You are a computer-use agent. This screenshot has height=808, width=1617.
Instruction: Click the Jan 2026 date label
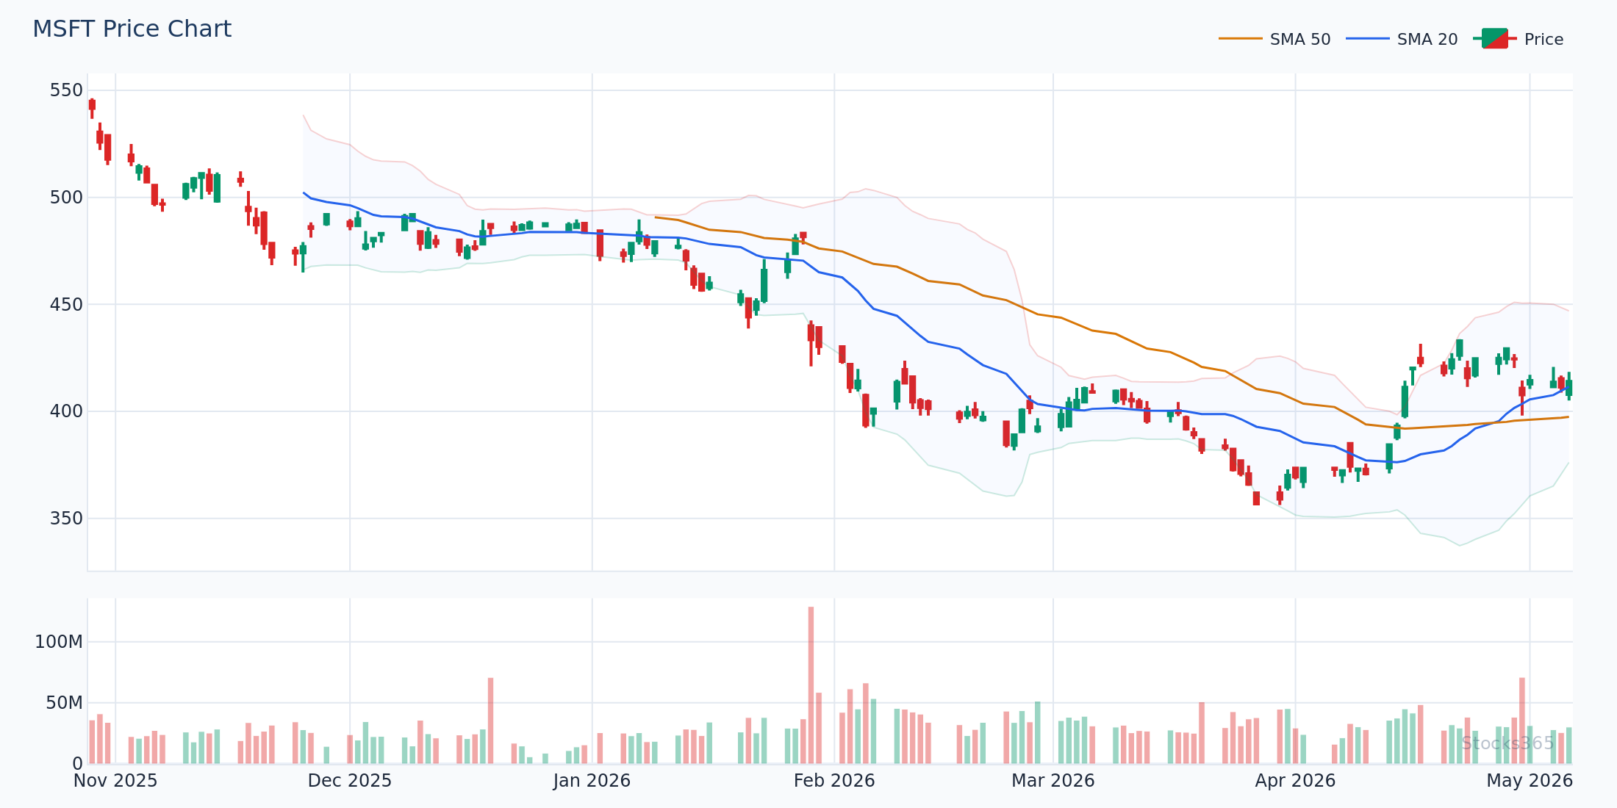[592, 781]
